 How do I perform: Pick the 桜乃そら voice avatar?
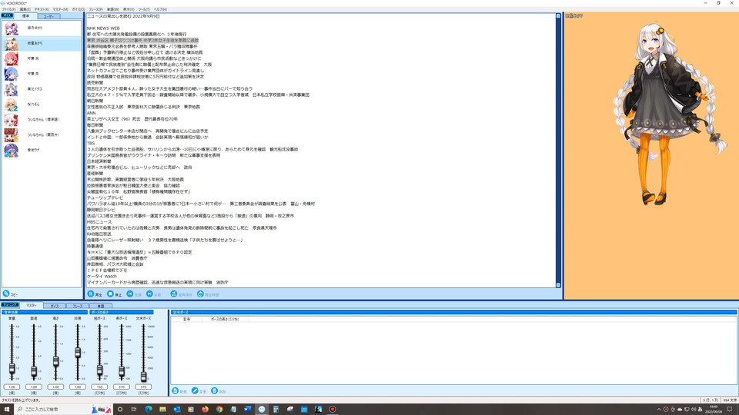click(11, 105)
